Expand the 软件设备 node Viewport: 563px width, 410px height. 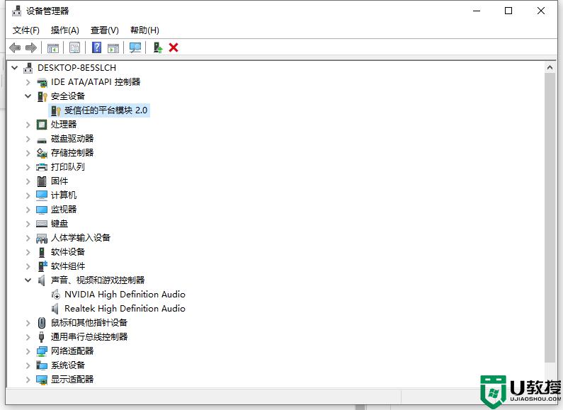[x=28, y=252]
